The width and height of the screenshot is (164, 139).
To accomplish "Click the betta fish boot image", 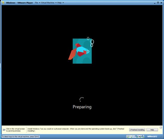I will click(x=81, y=50).
